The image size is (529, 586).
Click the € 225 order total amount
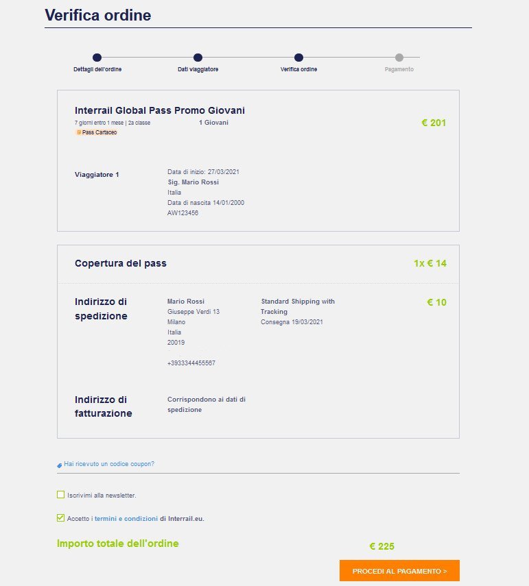(382, 546)
